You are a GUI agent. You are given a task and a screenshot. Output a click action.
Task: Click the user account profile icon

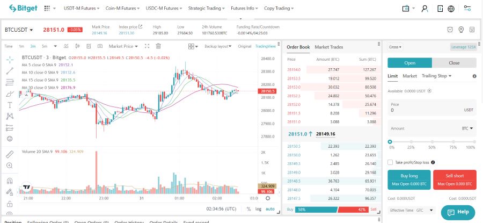(425, 9)
